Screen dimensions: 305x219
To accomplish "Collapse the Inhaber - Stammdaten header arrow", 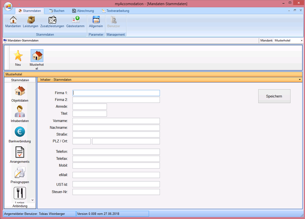I will [x=299, y=79].
